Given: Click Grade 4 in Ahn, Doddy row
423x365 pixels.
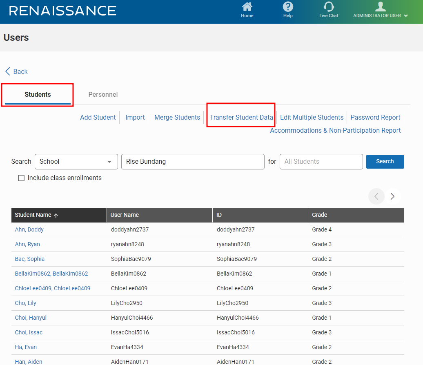Looking at the screenshot, I should coord(322,229).
